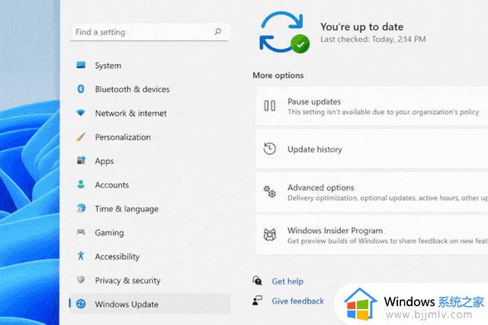Viewport: 488px width, 325px height.
Task: Open Windows Insider Program settings
Action: pos(372,235)
